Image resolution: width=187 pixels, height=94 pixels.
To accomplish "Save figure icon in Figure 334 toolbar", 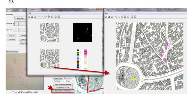I will pyautogui.click(x=109, y=17).
